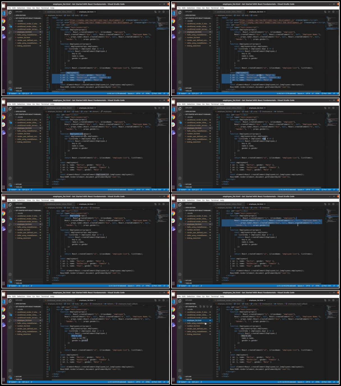Click the Ln 49, Col 11 position in the top-left frame
The height and width of the screenshot is (386, 341).
click(x=116, y=94)
